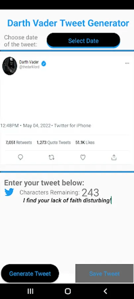Tap the Save Tweet button
This screenshot has height=299, width=134.
(104, 273)
